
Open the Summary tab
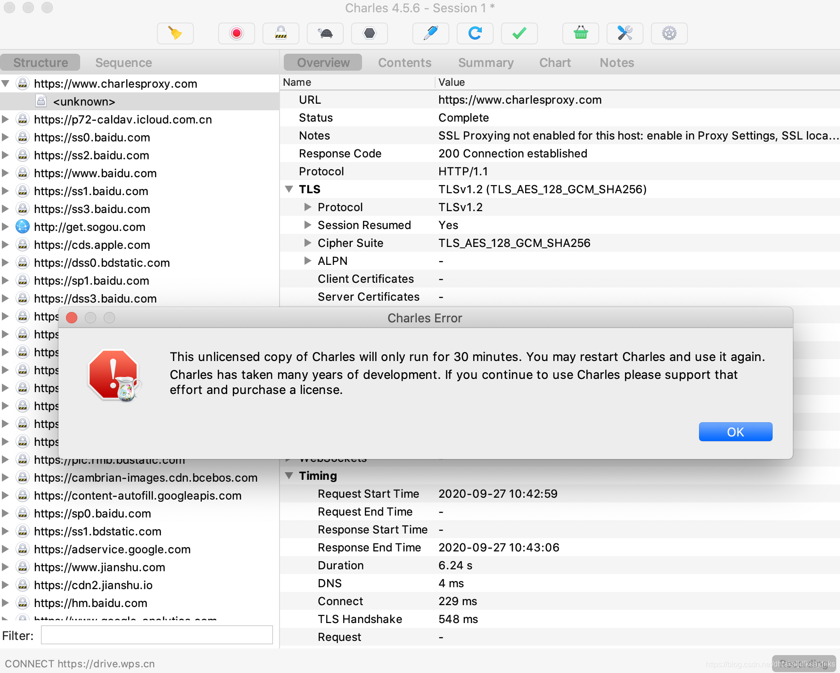(x=486, y=63)
